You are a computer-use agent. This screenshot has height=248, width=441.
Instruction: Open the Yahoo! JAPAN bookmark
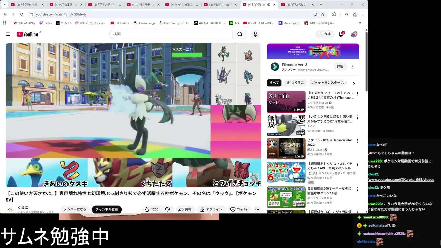coord(24,23)
